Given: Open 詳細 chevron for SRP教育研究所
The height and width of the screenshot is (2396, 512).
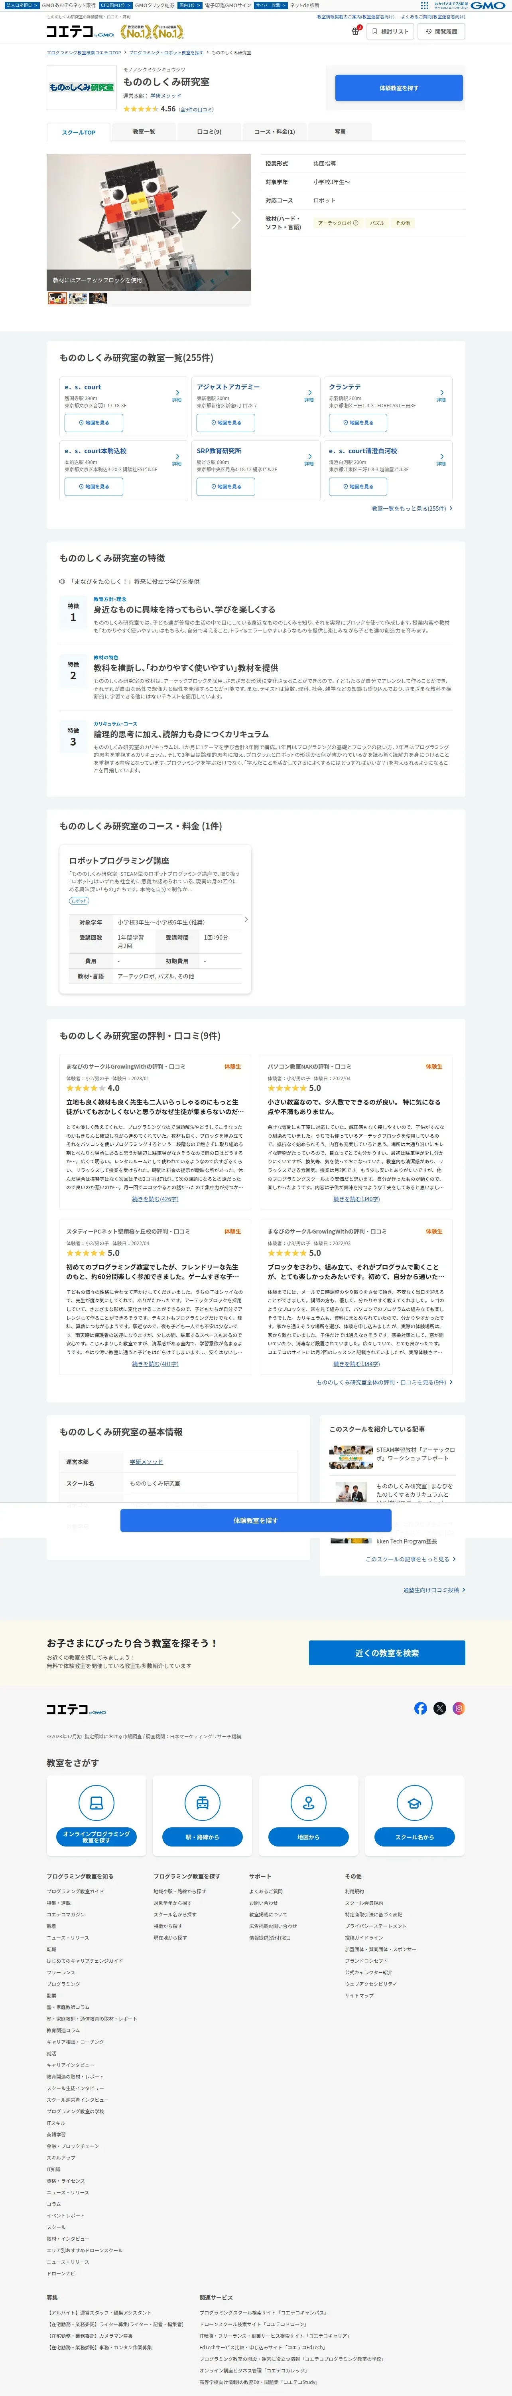Looking at the screenshot, I should point(309,460).
